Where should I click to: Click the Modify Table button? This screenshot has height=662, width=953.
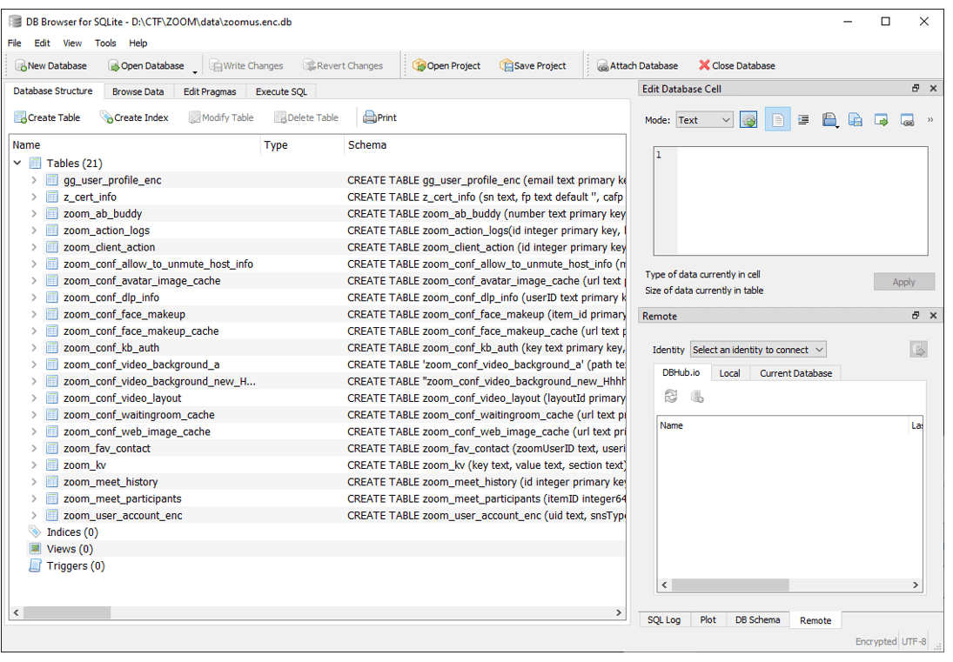point(221,117)
